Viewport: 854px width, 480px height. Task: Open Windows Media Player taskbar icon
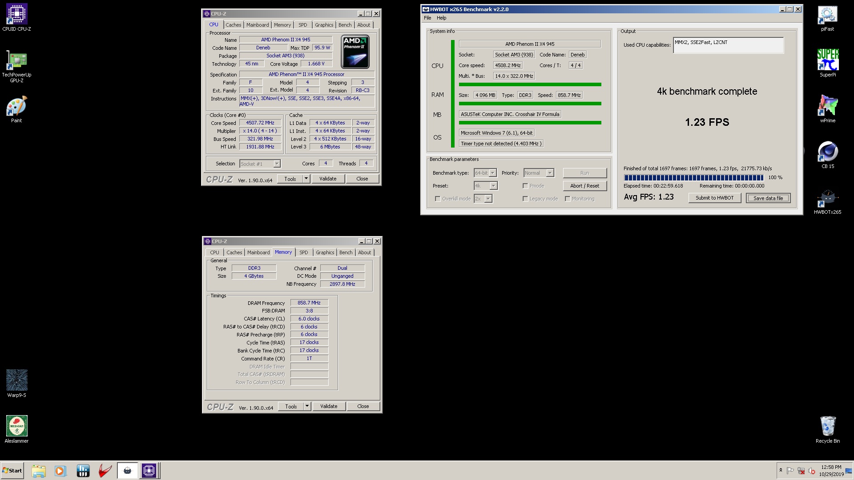coord(60,471)
